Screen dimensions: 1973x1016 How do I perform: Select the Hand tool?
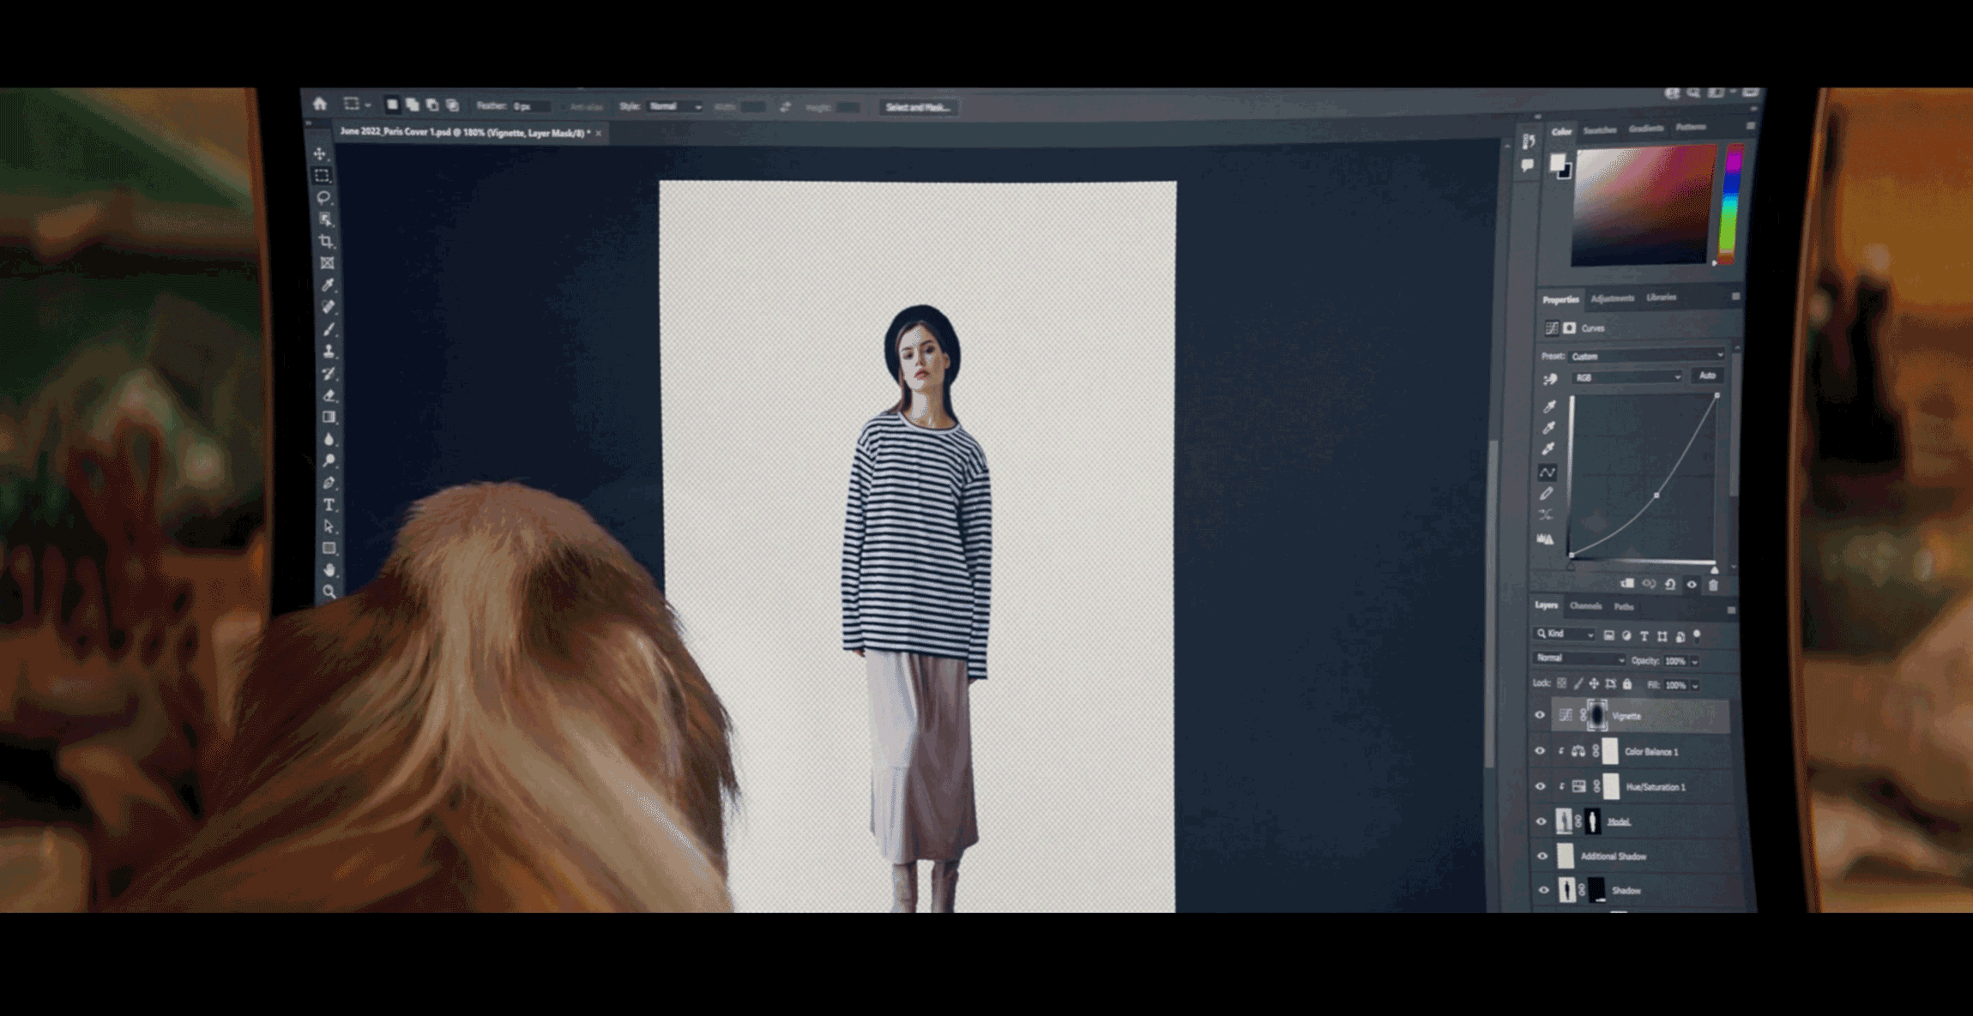[329, 569]
